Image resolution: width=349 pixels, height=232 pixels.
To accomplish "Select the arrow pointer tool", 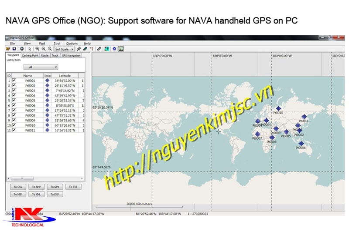I will coord(30,49).
